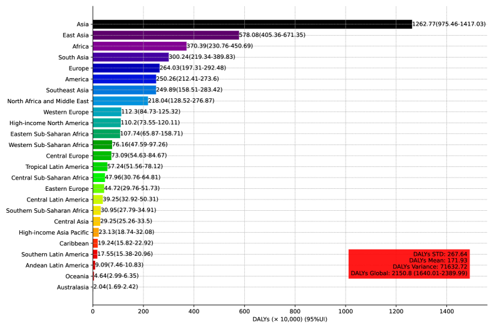Click 'Tropical Latin America' label

point(57,167)
